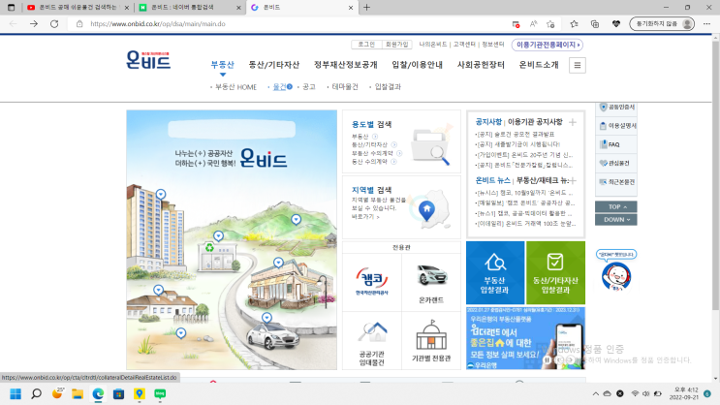Show hidden system tray icons chevron
720x405 pixels.
coord(596,394)
